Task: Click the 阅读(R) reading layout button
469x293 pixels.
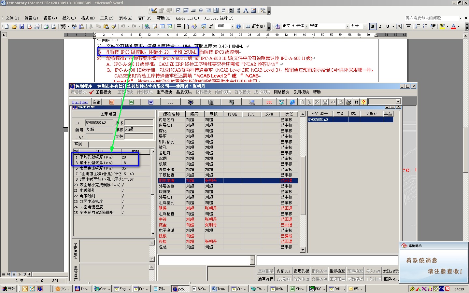Action: [255, 26]
